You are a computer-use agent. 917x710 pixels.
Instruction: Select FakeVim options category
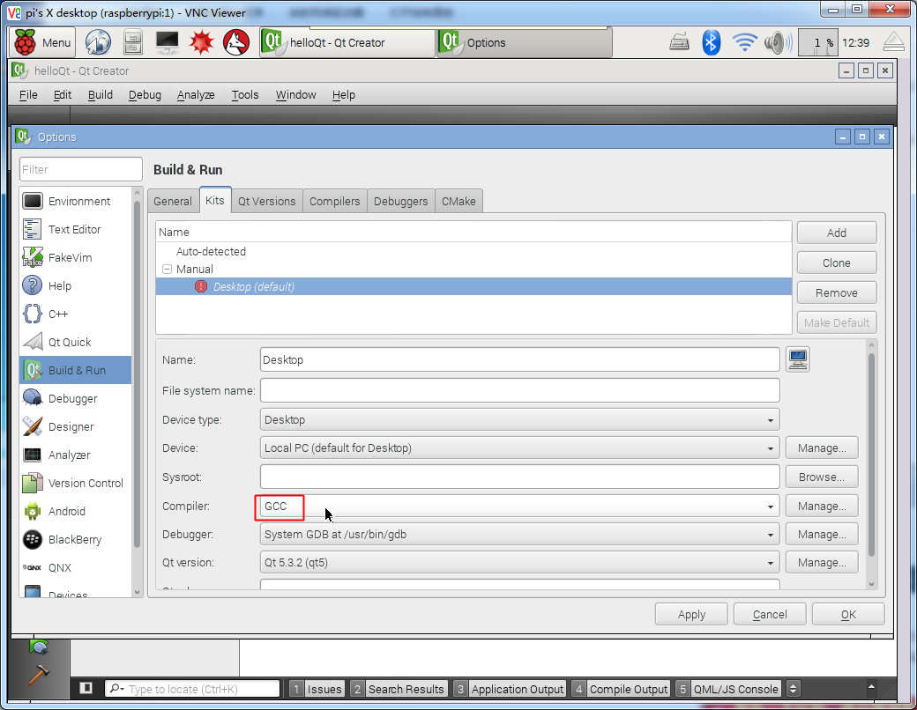76,257
